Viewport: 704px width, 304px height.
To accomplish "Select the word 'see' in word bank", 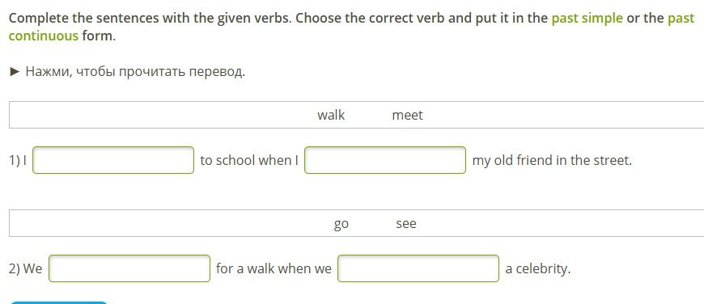I will click(406, 223).
